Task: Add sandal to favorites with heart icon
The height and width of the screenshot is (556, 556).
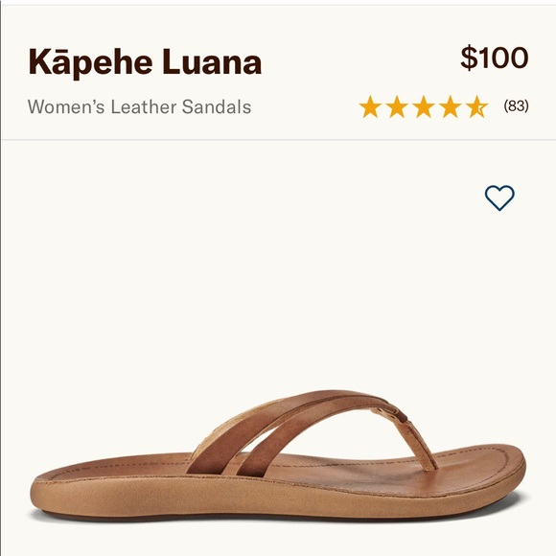Action: (499, 197)
